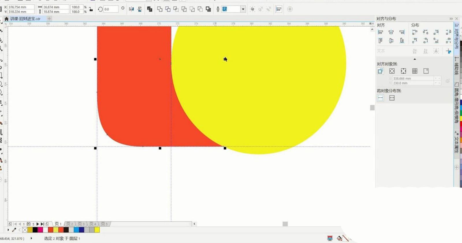
Task: Toggle align to Active Objects option
Action: pyautogui.click(x=380, y=71)
